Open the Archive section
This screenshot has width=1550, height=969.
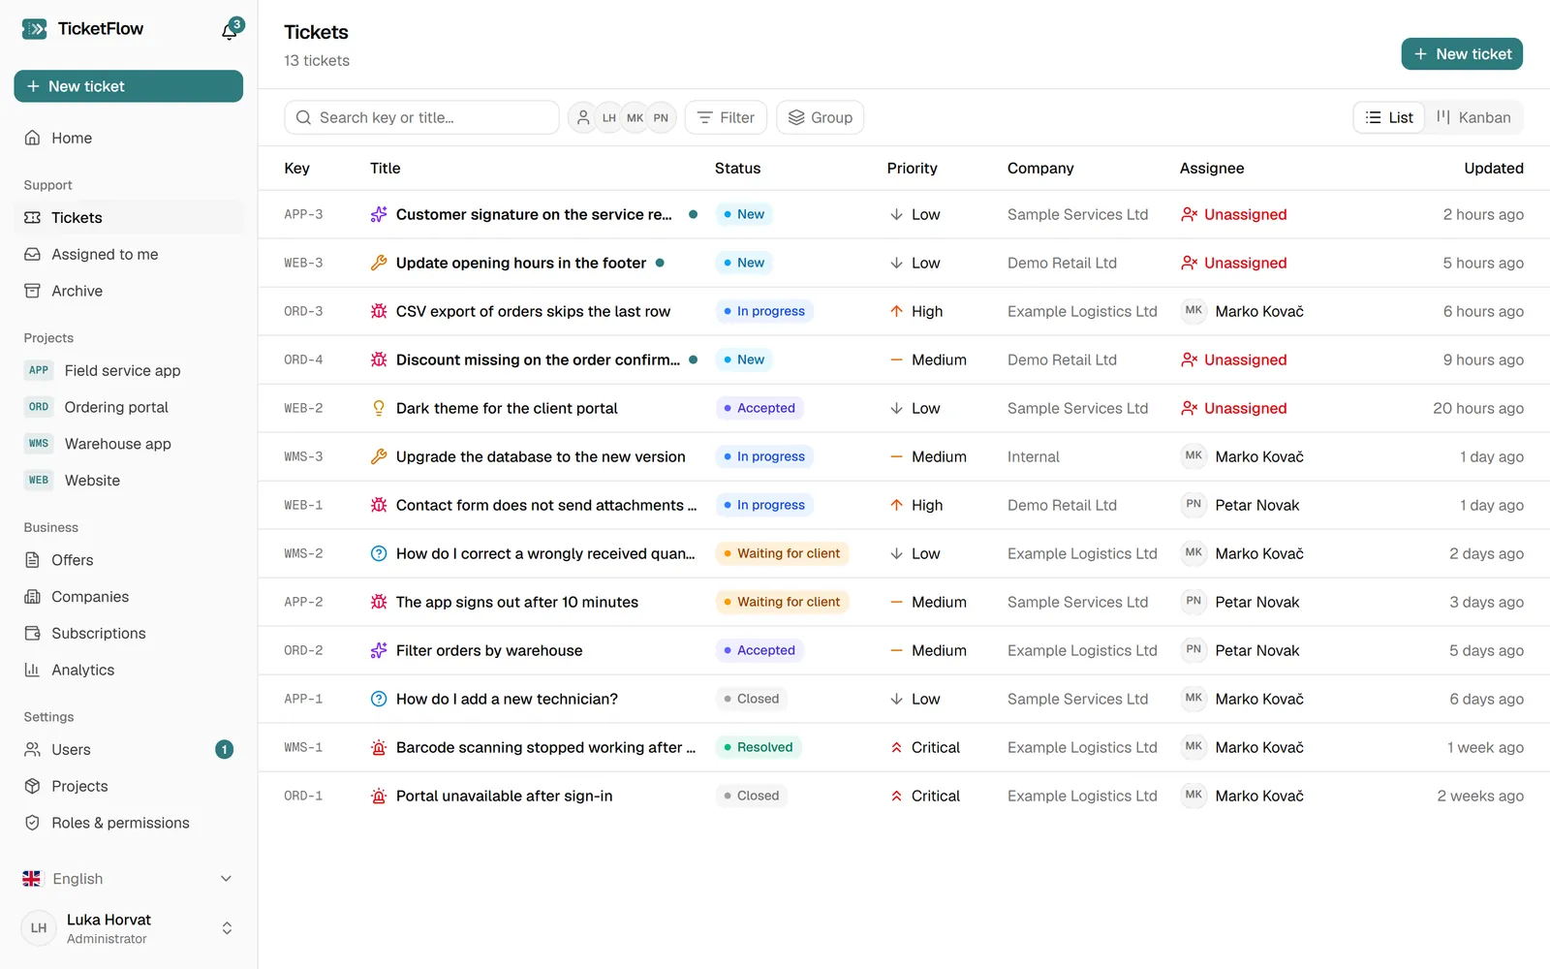[x=128, y=291]
